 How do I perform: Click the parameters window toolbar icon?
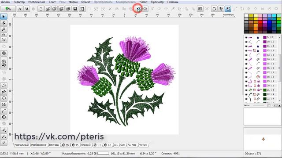pyautogui.click(x=200, y=9)
